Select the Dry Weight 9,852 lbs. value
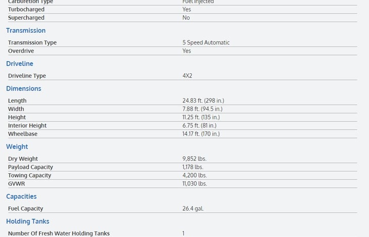This screenshot has height=237, width=369. pyautogui.click(x=194, y=159)
